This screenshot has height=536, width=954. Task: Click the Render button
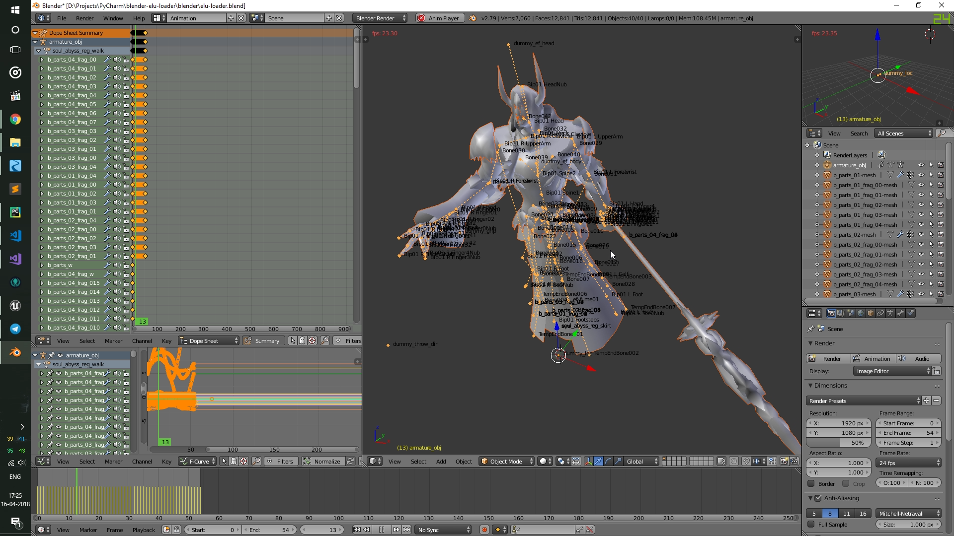(x=828, y=358)
